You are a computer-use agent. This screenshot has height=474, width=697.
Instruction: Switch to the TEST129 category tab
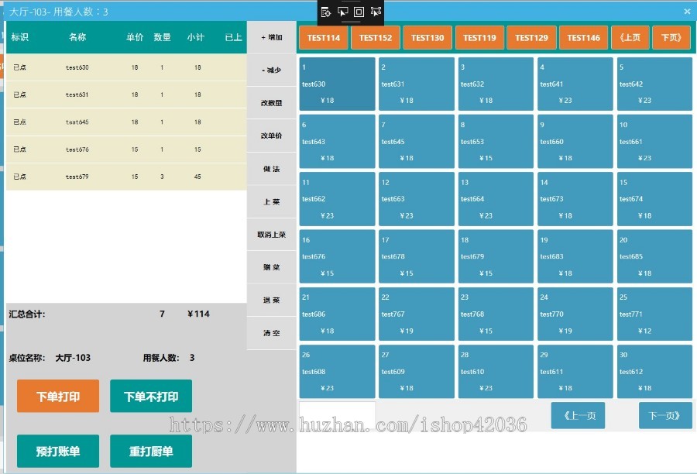(x=531, y=38)
